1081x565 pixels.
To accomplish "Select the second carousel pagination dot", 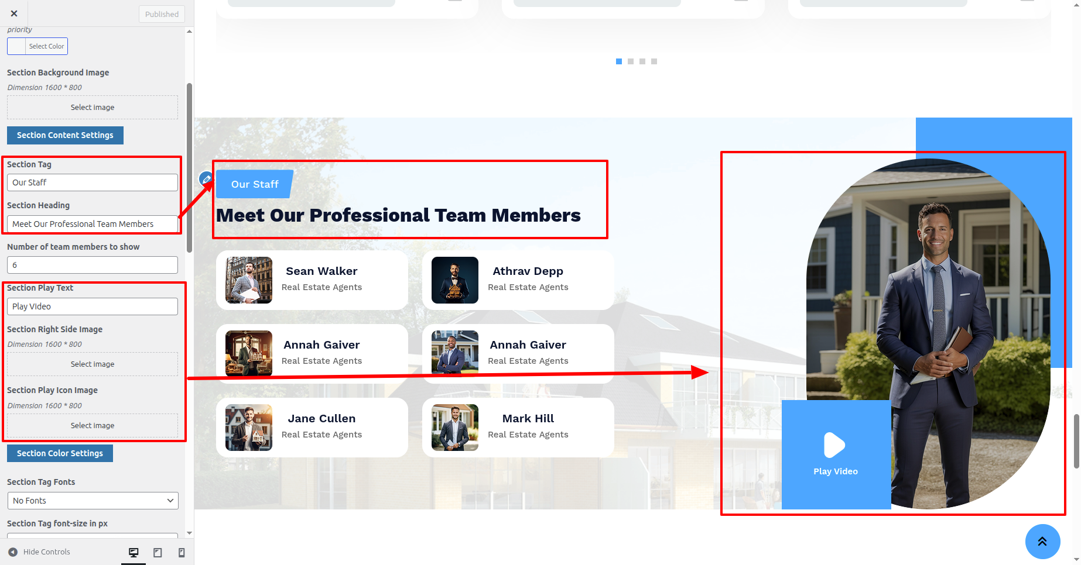I will 631,61.
